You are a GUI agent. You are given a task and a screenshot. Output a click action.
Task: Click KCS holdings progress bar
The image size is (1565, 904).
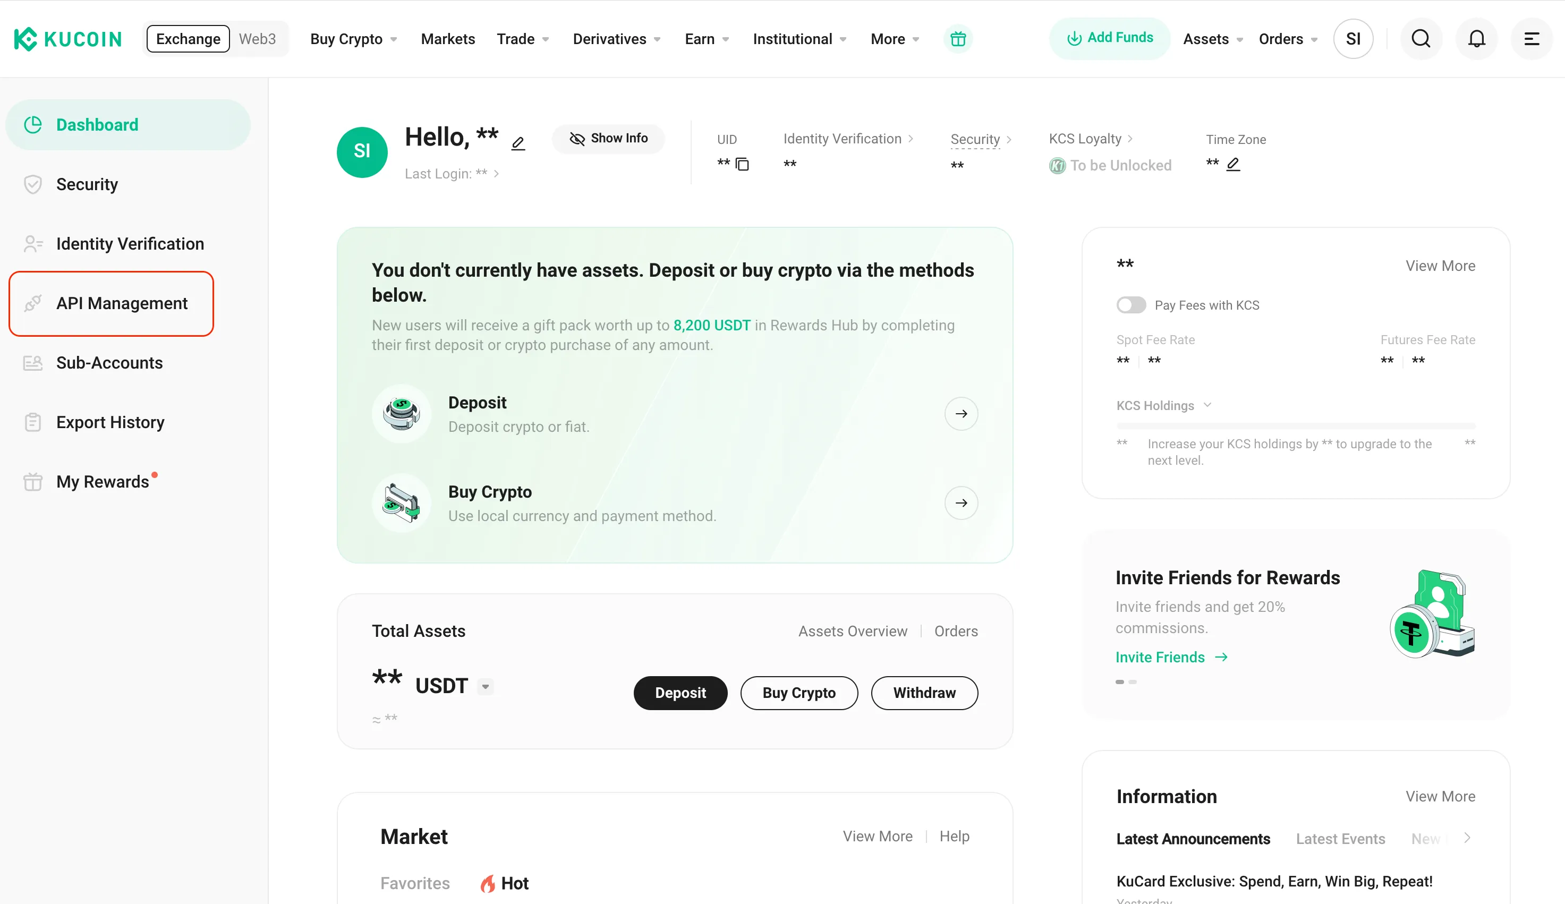pos(1296,426)
